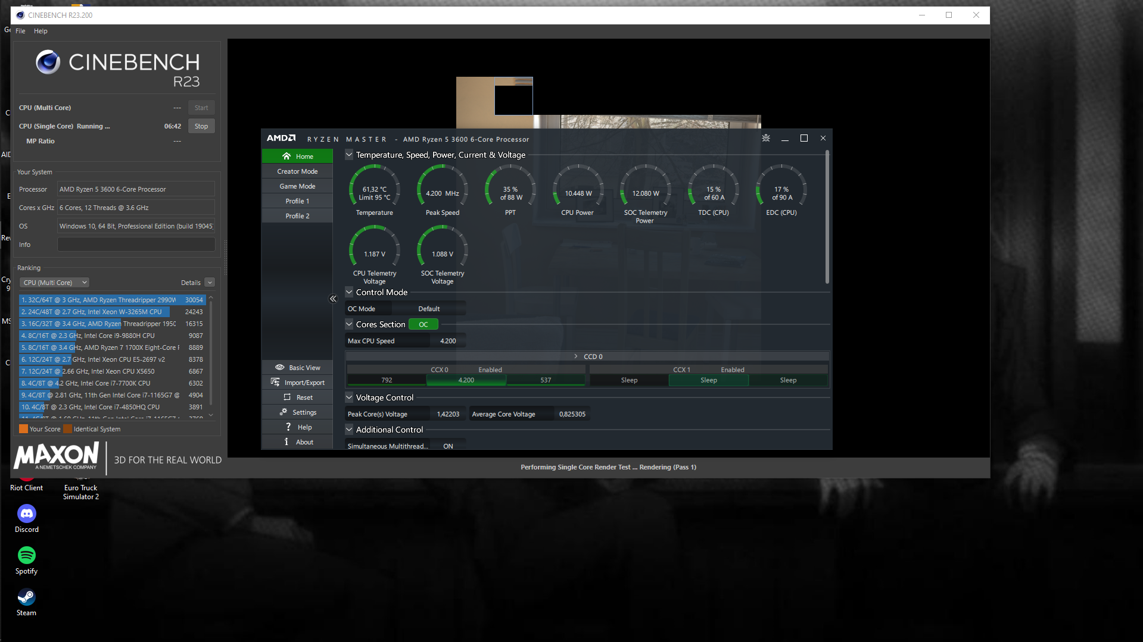Select ranking row Ryzen 7 1700X Eight-Core

(112, 347)
